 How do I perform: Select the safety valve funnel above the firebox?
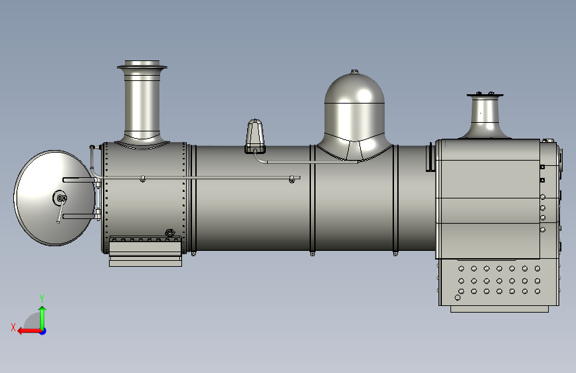pos(485,115)
